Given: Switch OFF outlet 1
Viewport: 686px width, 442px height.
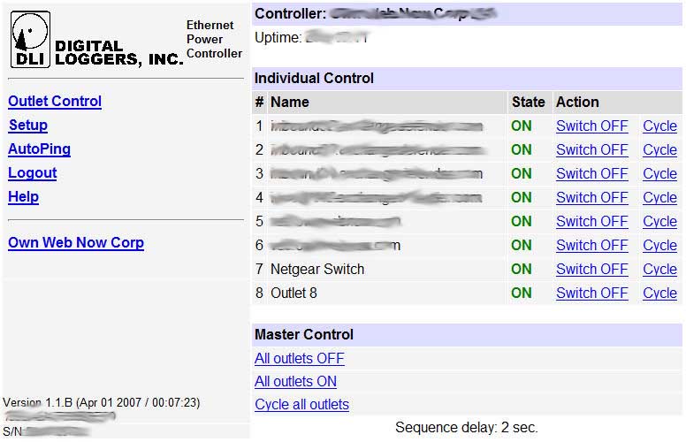Looking at the screenshot, I should click(591, 126).
